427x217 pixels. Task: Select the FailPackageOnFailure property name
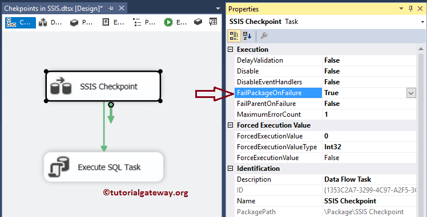279,93
